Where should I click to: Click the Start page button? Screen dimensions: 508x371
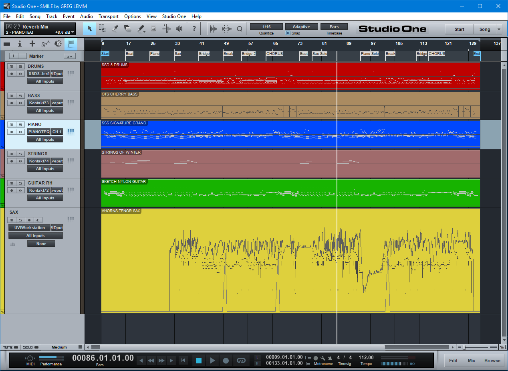tap(459, 29)
